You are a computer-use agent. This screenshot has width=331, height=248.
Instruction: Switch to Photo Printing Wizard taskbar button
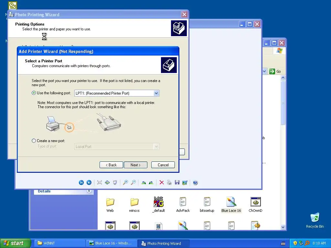163,243
